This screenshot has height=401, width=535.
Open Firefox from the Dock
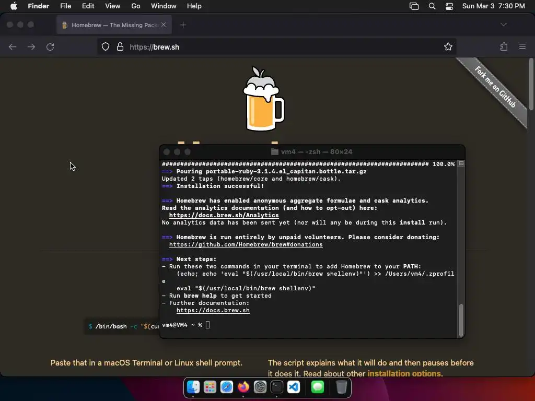[243, 387]
